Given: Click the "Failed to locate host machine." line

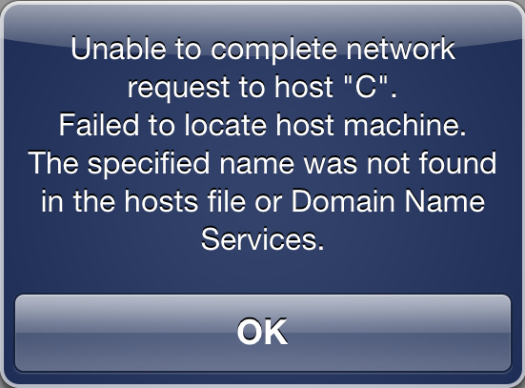Looking at the screenshot, I should click(263, 125).
